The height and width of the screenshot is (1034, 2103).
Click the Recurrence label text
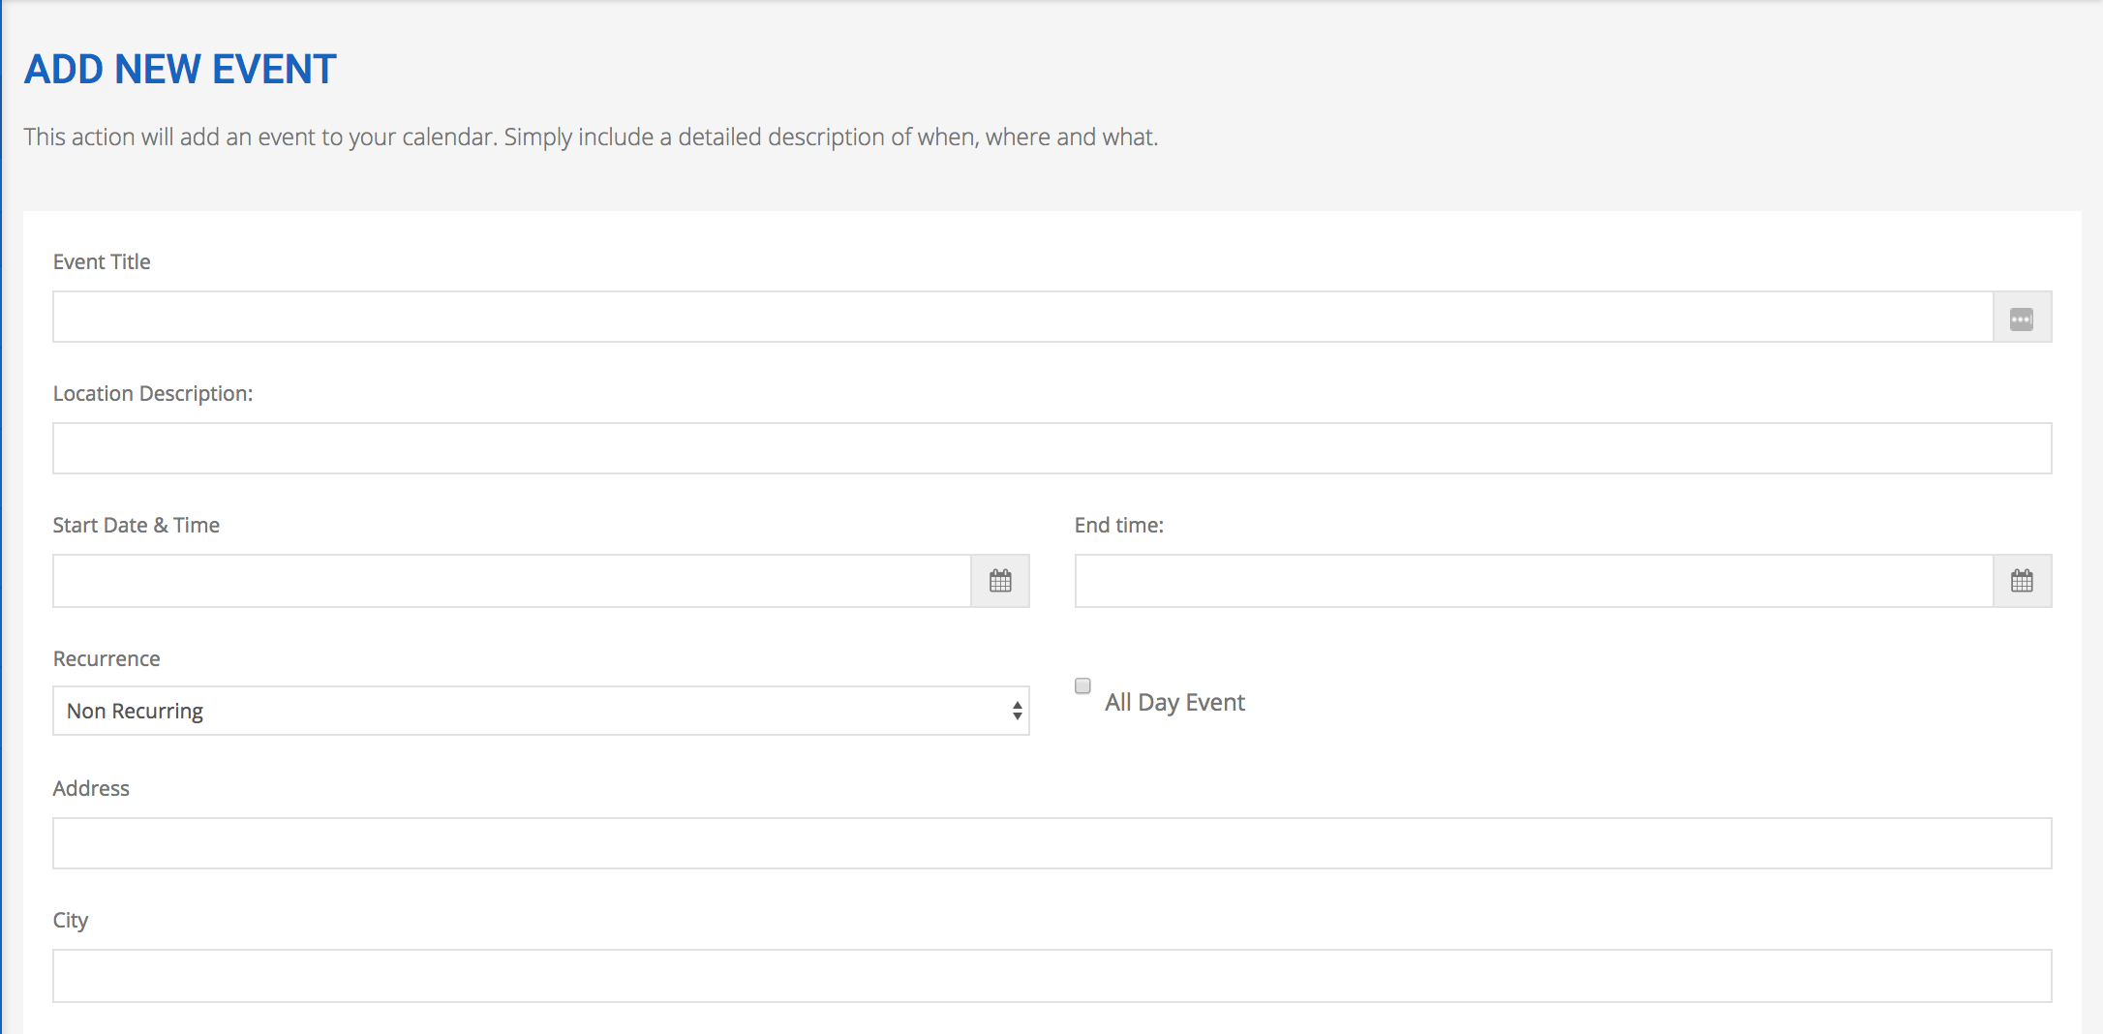point(107,658)
